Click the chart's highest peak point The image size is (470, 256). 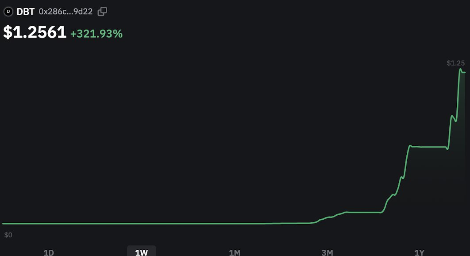point(460,70)
